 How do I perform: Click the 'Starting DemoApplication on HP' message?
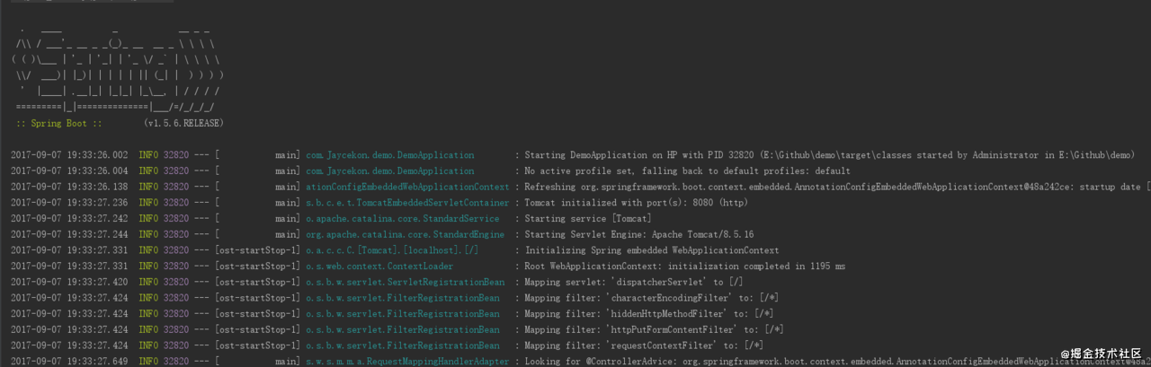(829, 155)
